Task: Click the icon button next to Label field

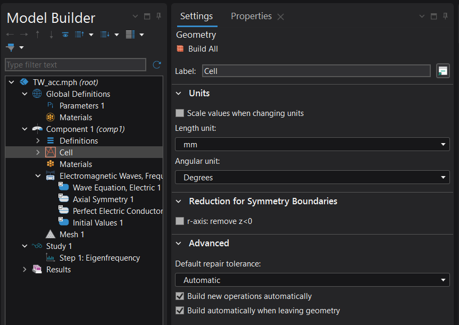Action: 443,71
